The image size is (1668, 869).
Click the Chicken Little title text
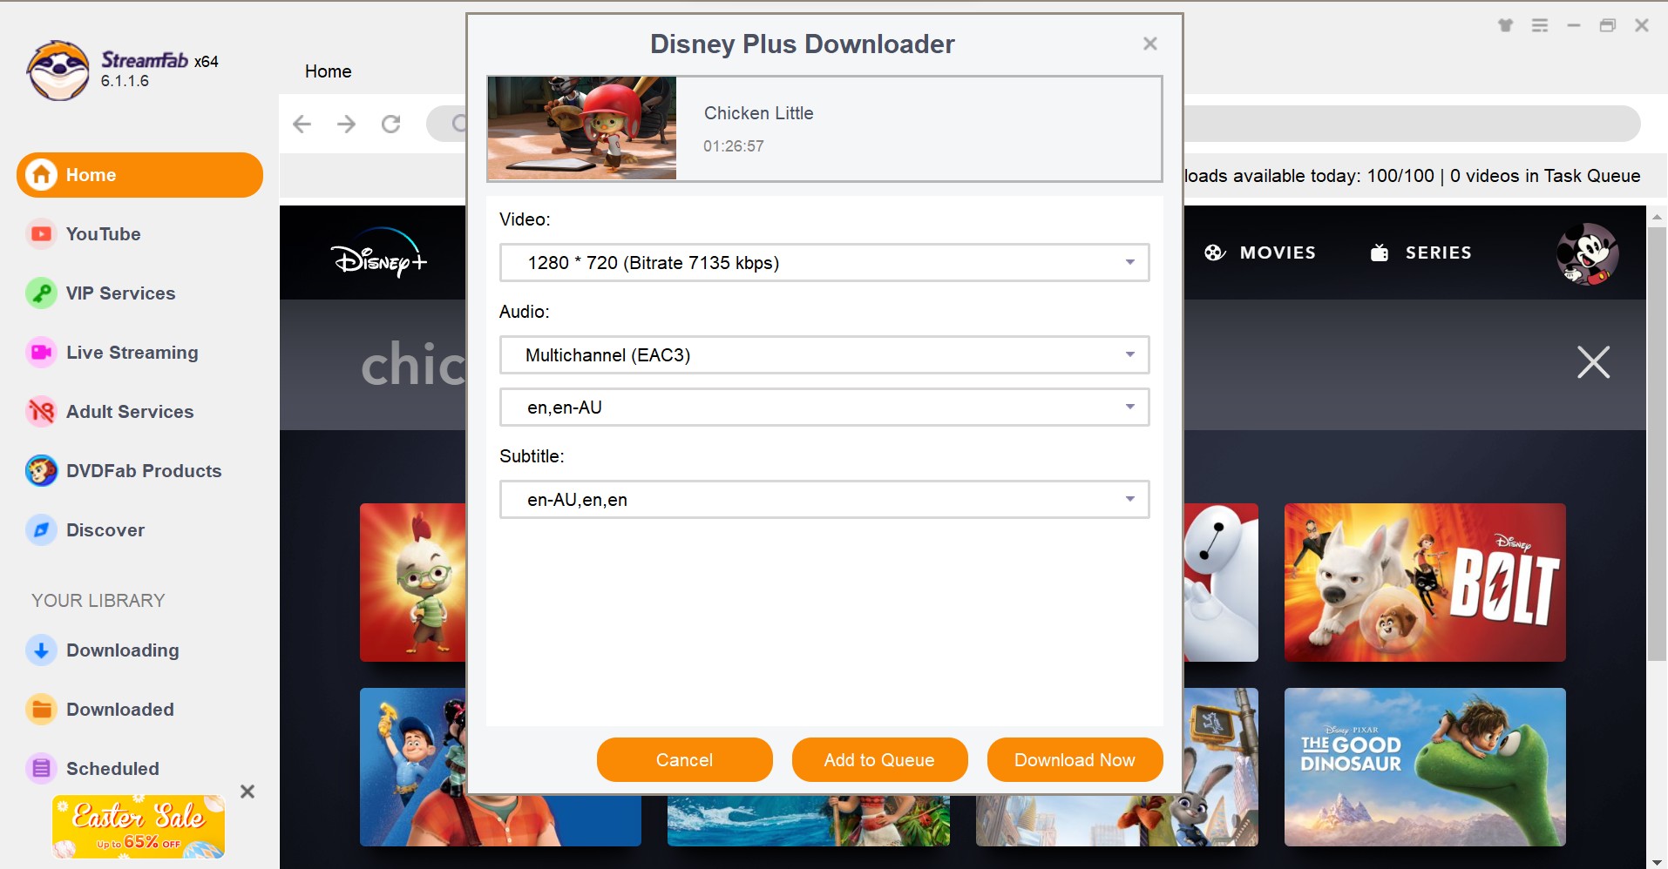(x=759, y=113)
